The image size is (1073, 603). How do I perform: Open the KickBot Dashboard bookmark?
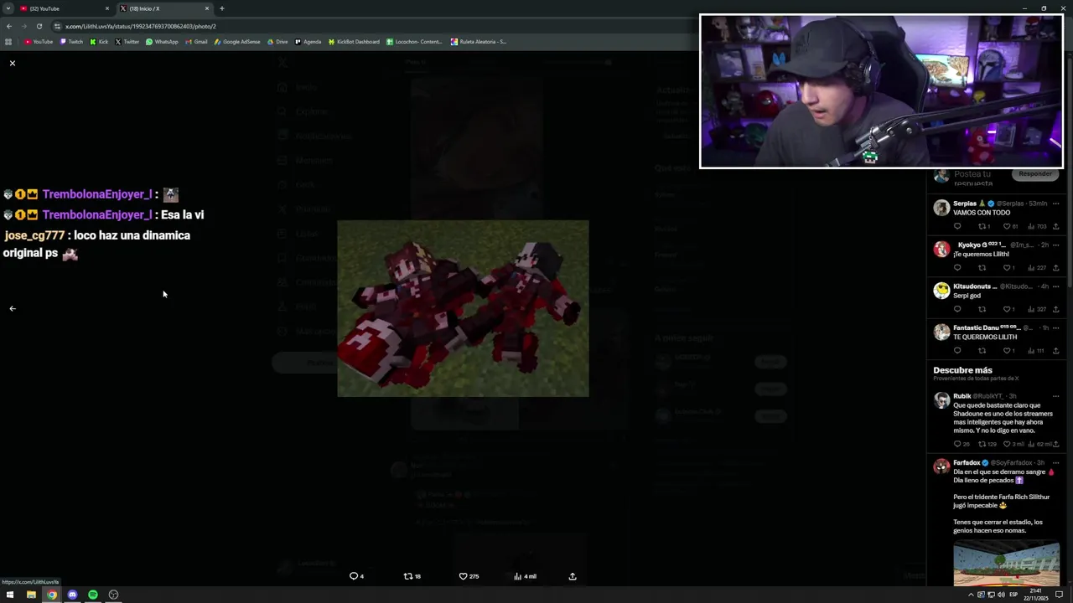(354, 41)
